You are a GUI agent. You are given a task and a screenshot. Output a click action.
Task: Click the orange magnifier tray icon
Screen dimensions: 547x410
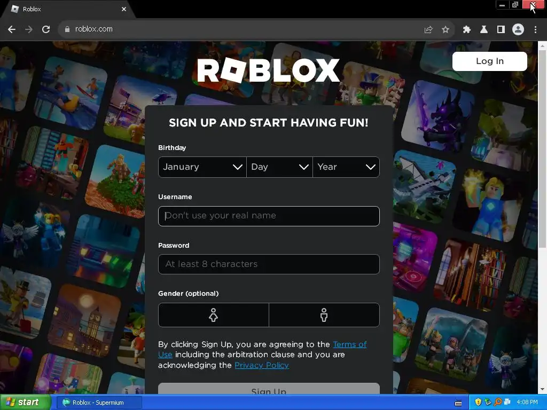click(x=498, y=403)
